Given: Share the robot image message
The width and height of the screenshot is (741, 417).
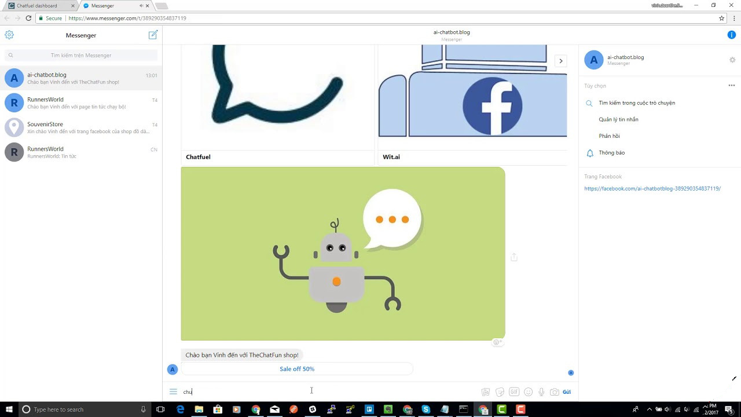Looking at the screenshot, I should click(514, 257).
